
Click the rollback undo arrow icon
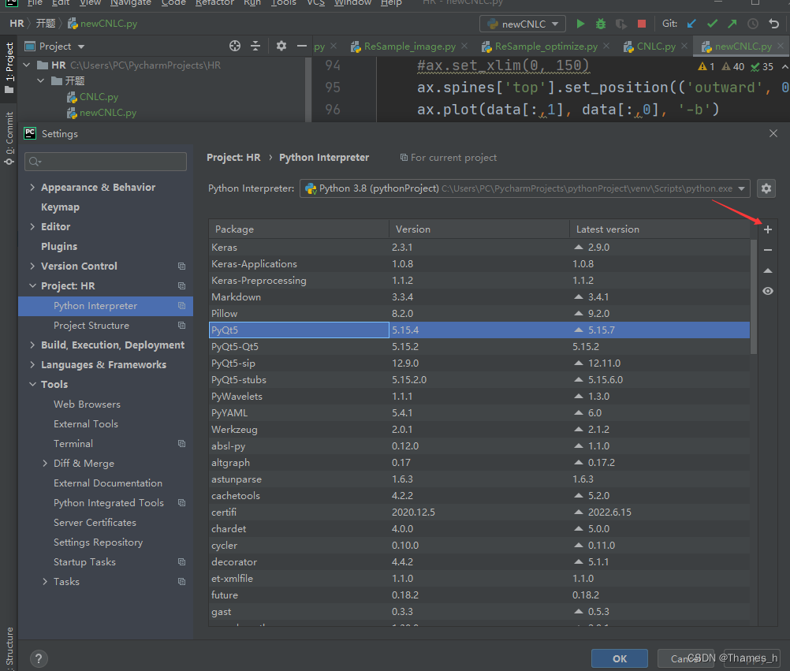pyautogui.click(x=774, y=24)
